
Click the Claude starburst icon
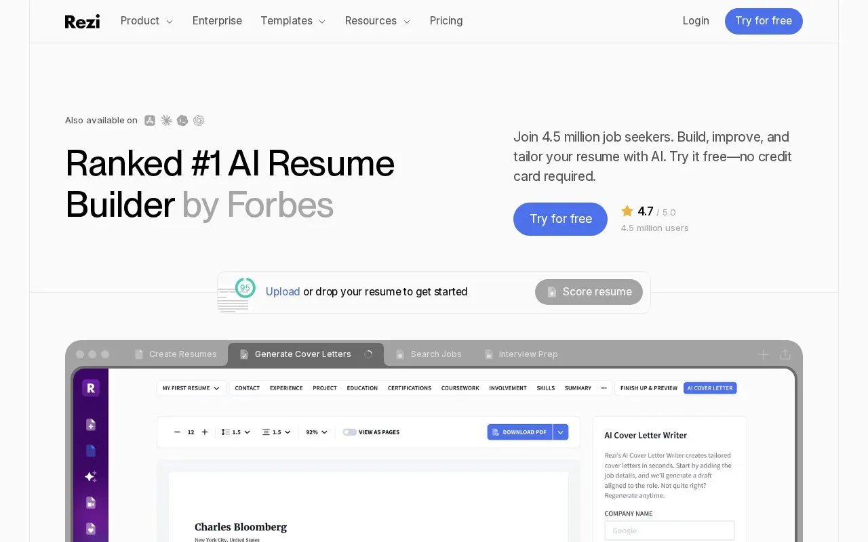click(x=166, y=121)
